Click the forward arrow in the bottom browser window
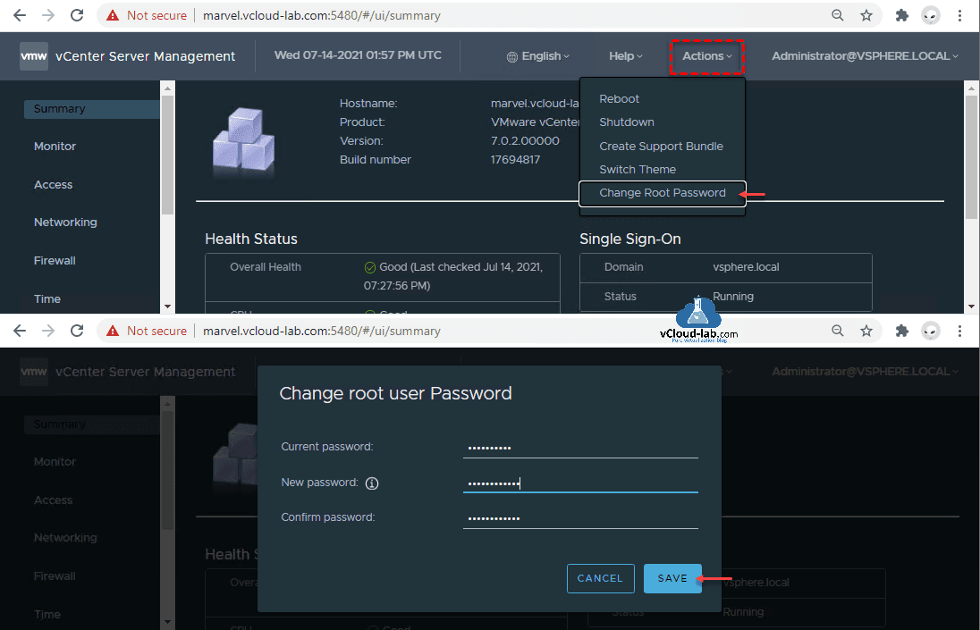The width and height of the screenshot is (980, 630). pos(48,331)
